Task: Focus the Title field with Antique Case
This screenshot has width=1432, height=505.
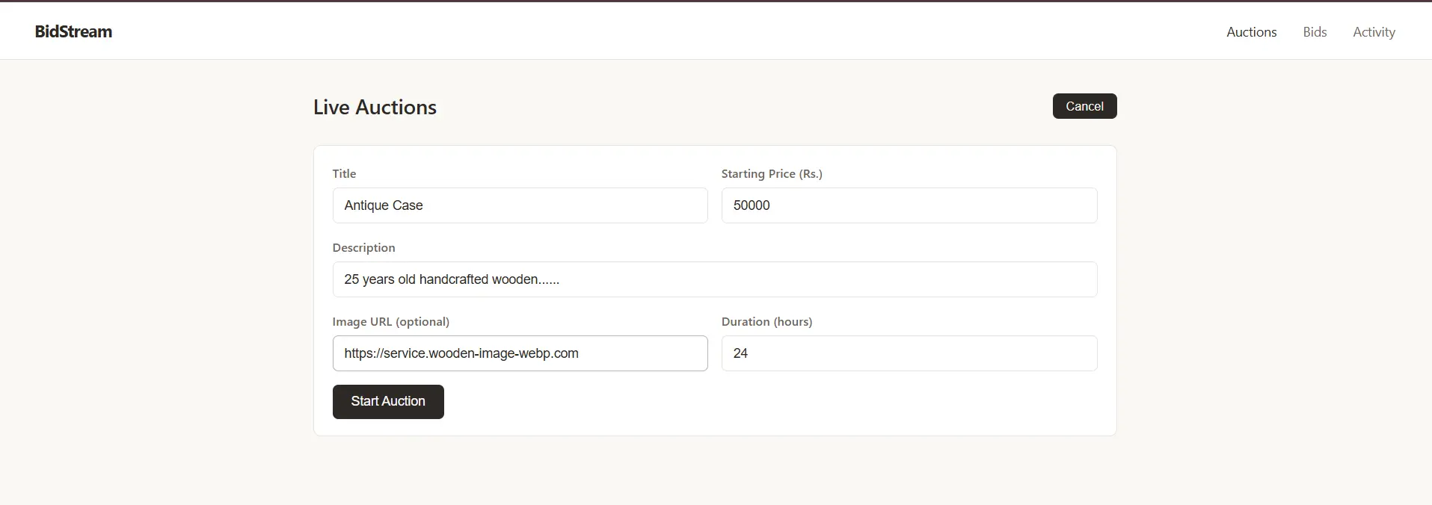Action: pos(520,205)
